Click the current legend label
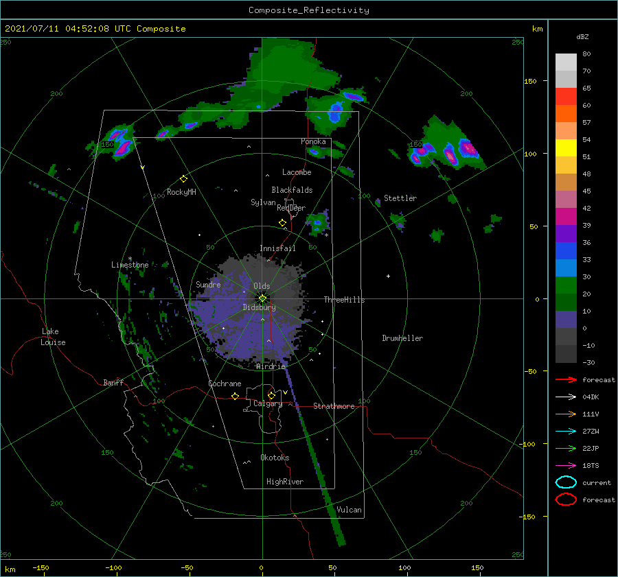Screen dimensions: 618x577 tap(597, 482)
